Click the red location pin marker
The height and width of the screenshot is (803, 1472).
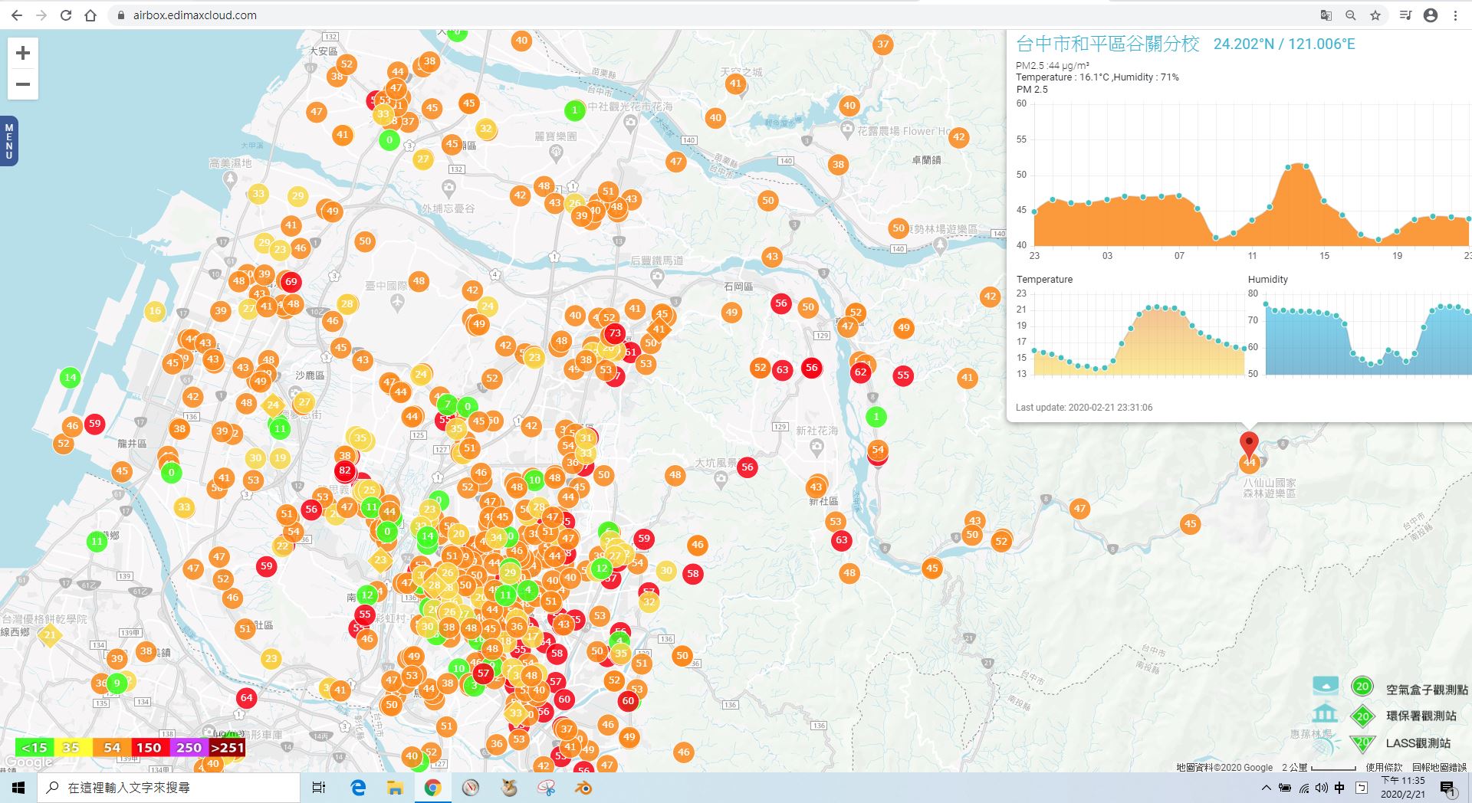pos(1249,443)
